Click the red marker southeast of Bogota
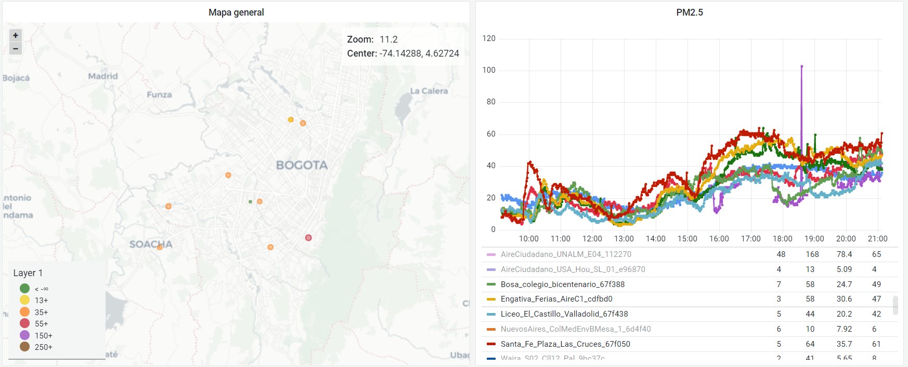Image resolution: width=908 pixels, height=367 pixels. (308, 238)
